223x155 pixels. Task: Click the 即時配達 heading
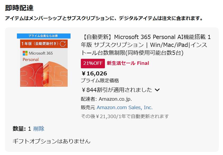tap(19, 8)
